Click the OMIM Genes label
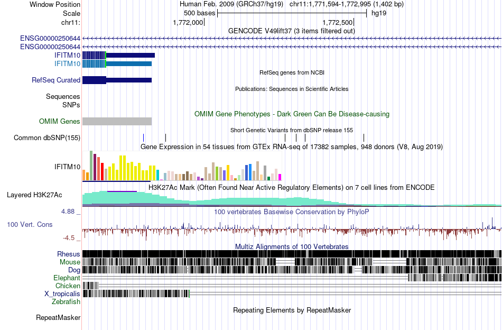Viewport: 502px width, 330px height. (60, 121)
